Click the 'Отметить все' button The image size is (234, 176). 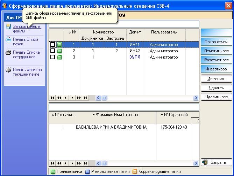click(x=217, y=51)
